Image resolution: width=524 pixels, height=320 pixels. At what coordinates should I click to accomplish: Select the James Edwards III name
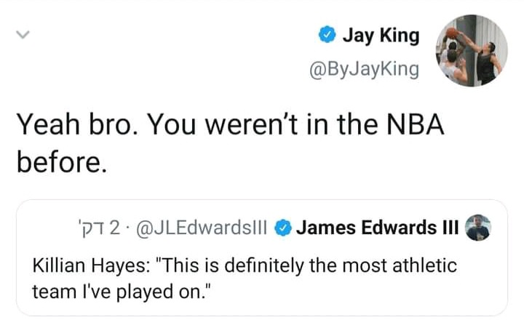click(x=376, y=228)
